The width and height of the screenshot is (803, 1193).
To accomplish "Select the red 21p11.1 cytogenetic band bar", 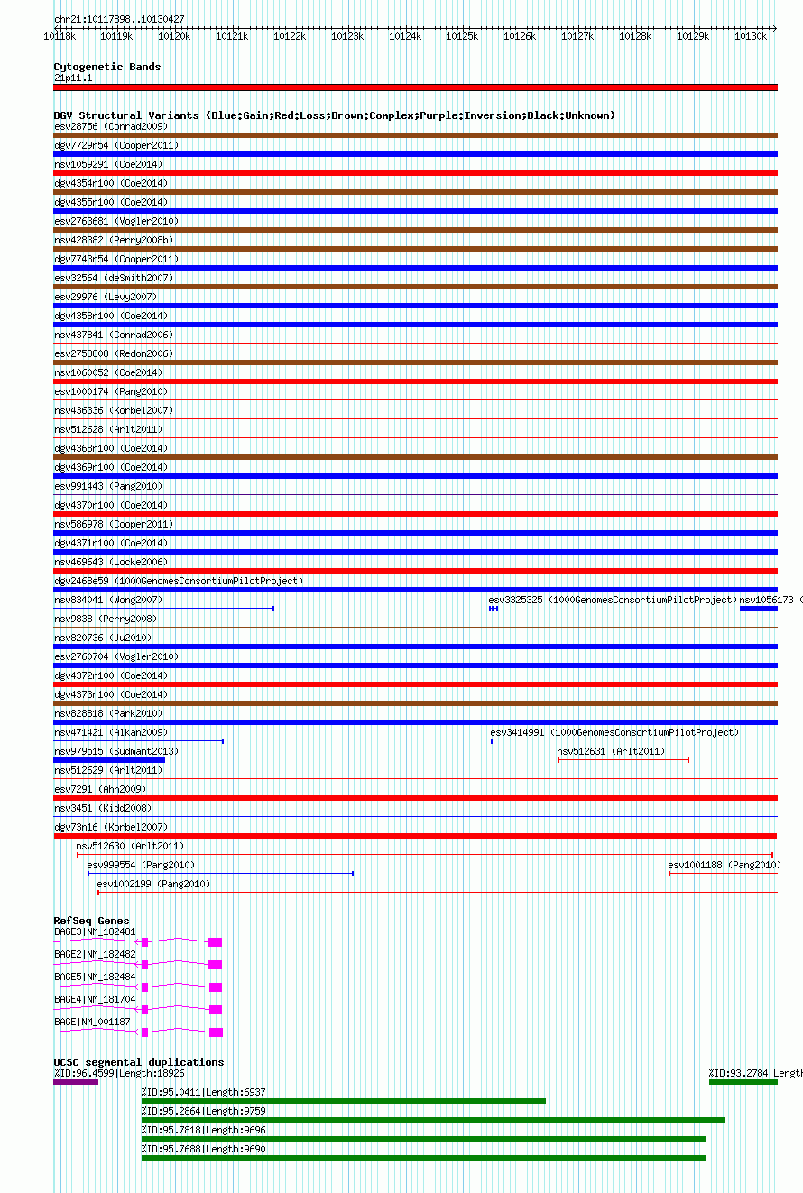I will pyautogui.click(x=416, y=87).
